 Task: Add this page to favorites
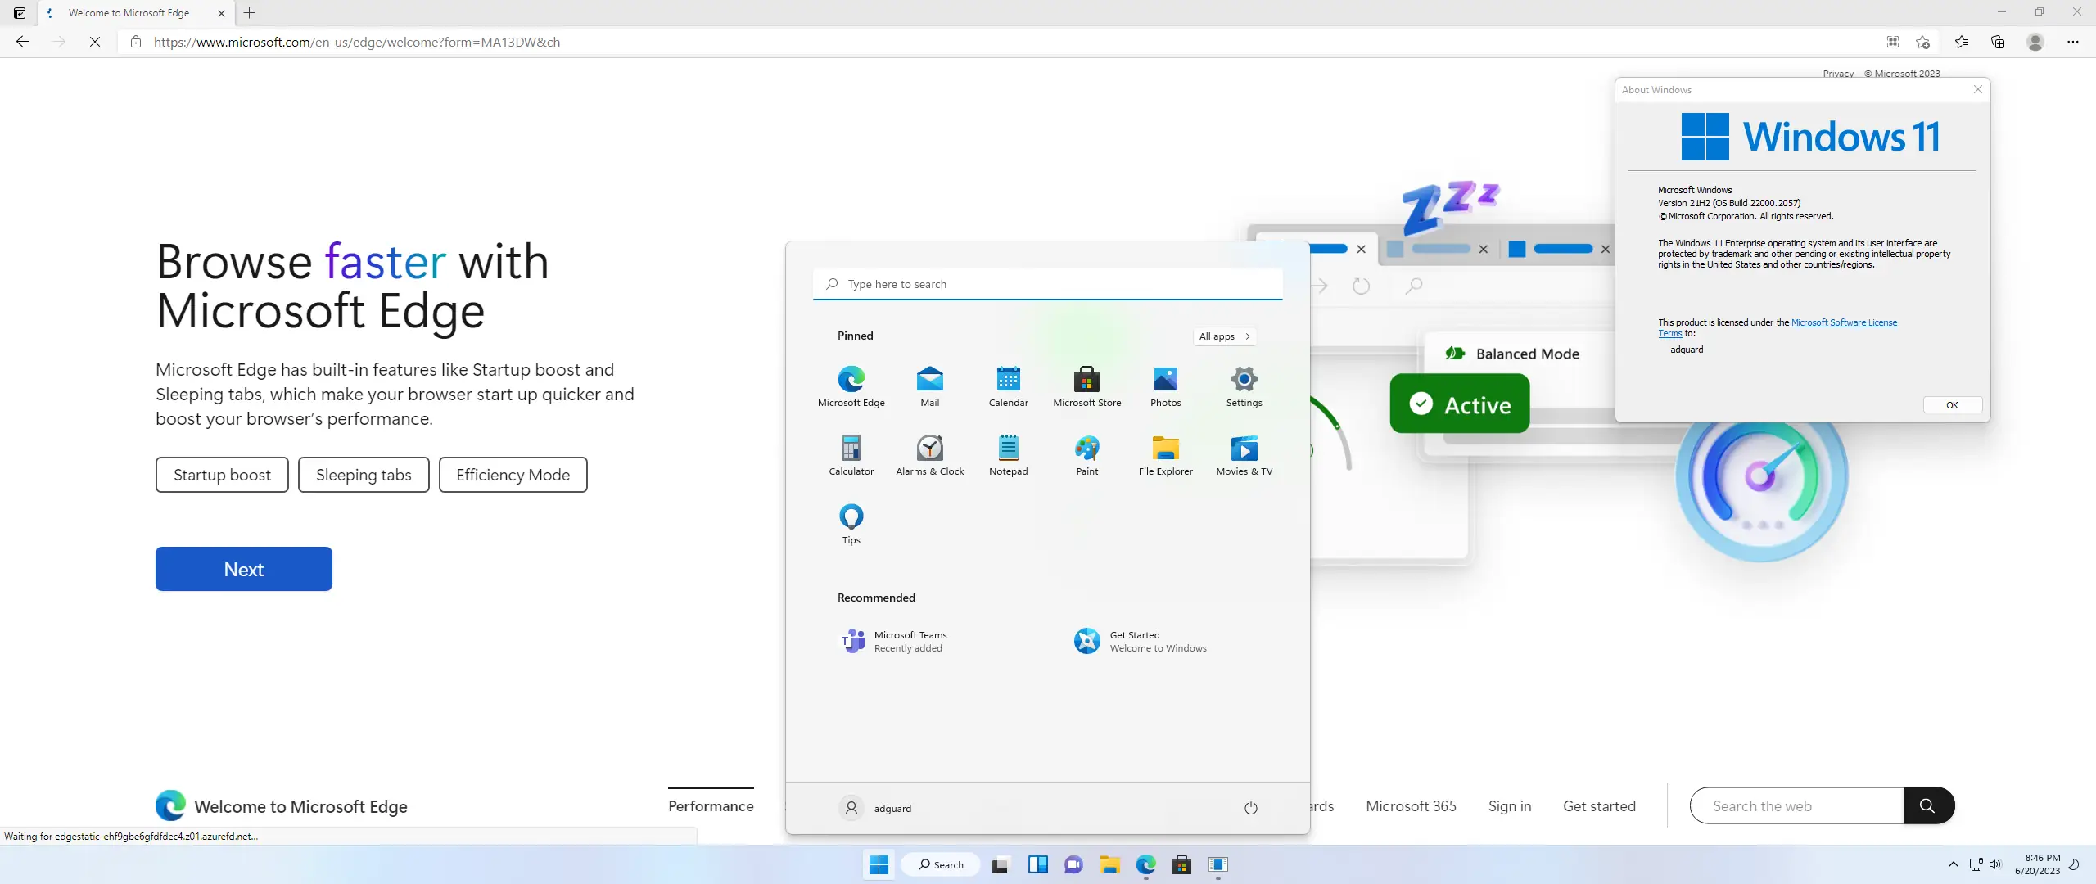coord(1922,42)
